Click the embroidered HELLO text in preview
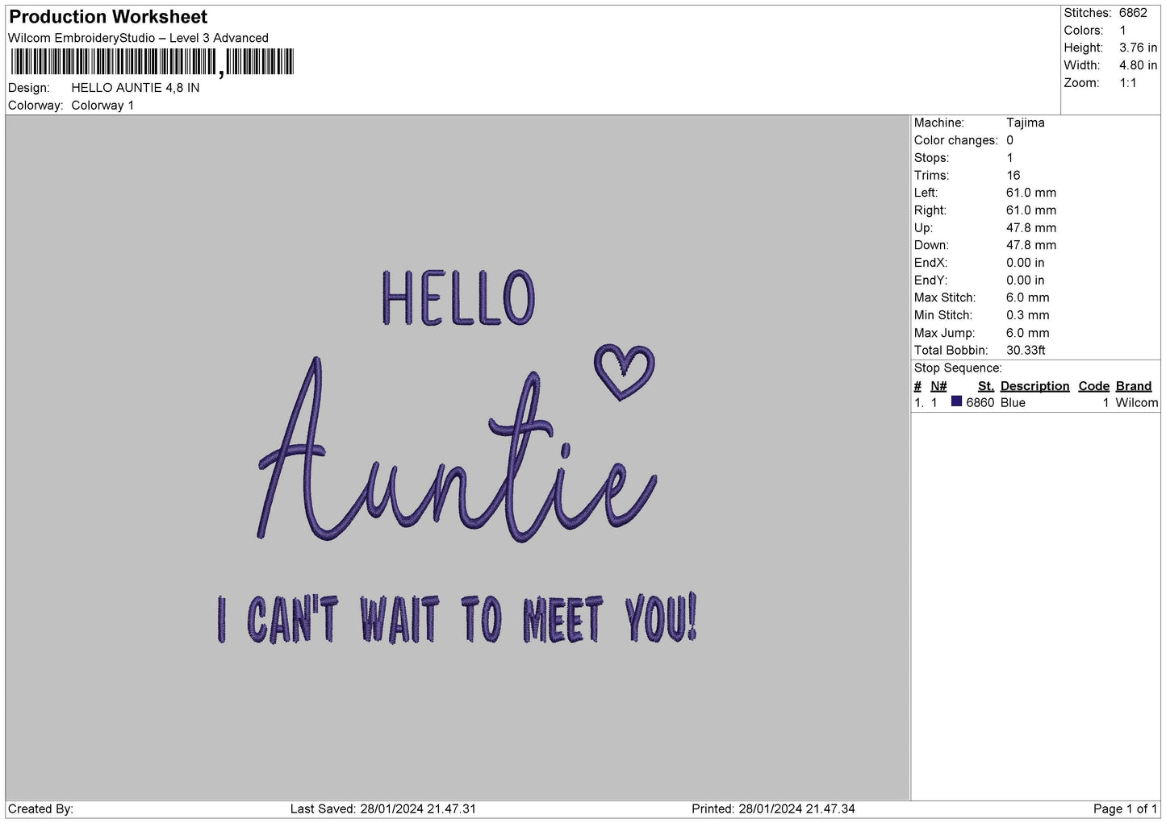This screenshot has width=1166, height=823. (x=458, y=297)
